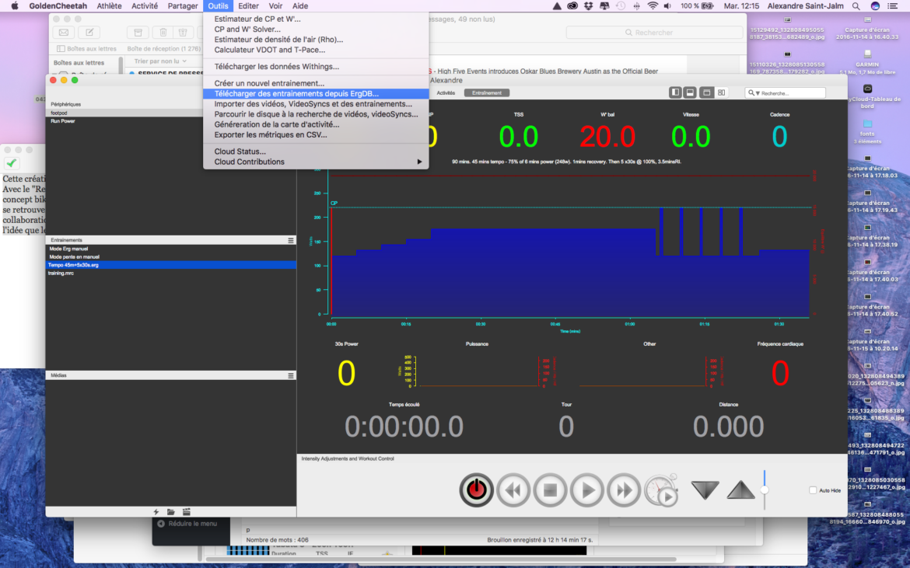Fast forward the workout
The image size is (910, 568).
624,490
